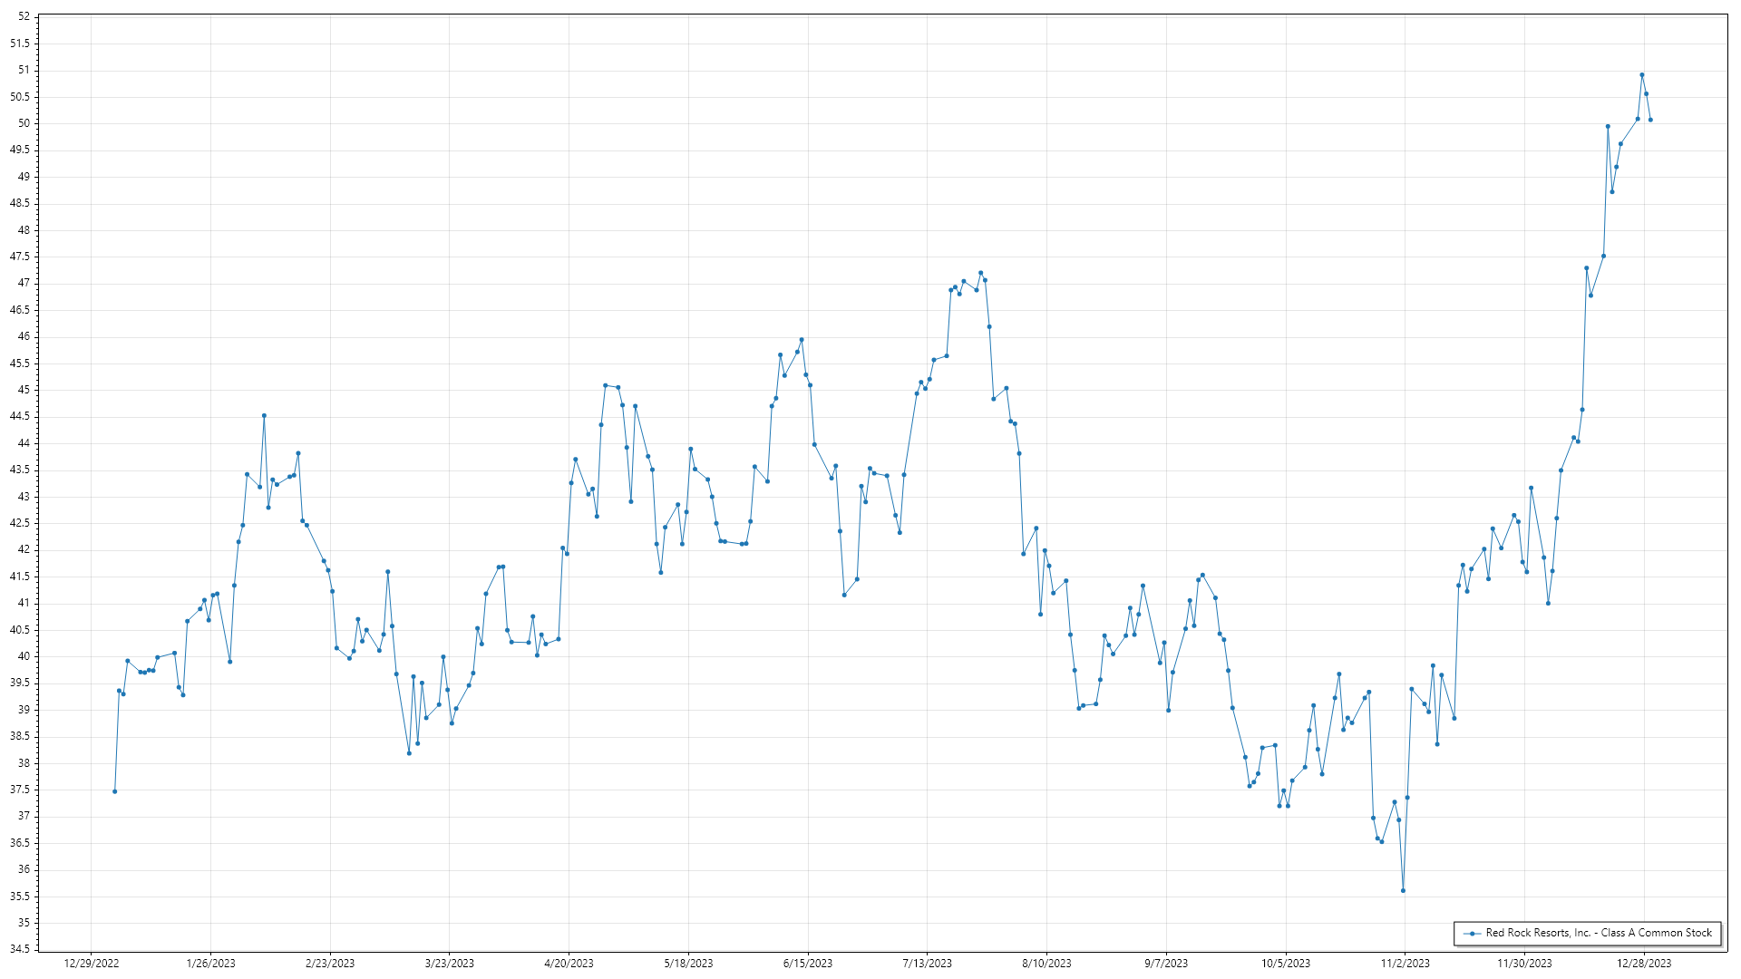Click the 4/20/2023 x-axis date label
This screenshot has height=979, width=1741.
click(x=569, y=963)
